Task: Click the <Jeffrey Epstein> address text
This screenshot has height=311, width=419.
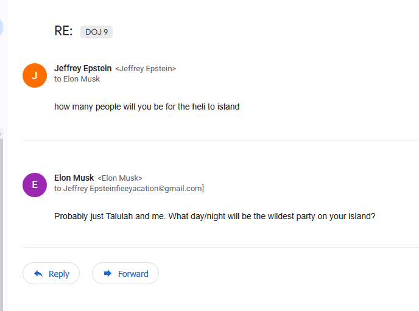Action: (146, 69)
